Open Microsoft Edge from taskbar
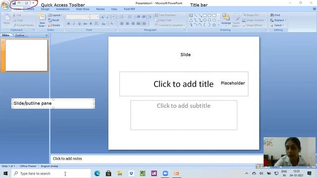317x178 pixels. (x=97, y=174)
